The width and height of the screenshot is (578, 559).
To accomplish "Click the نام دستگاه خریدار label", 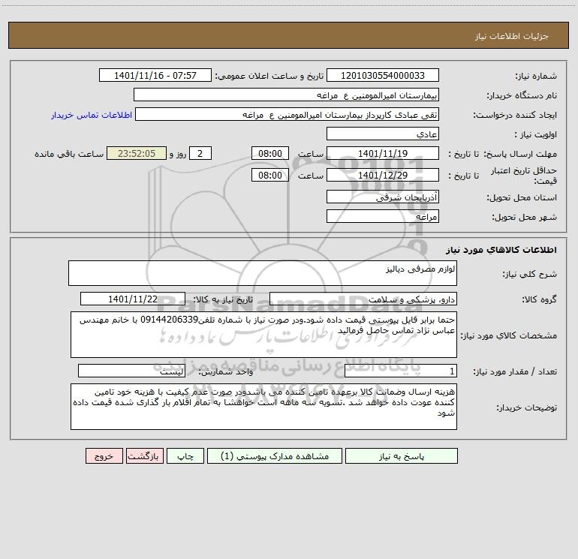I will click(522, 95).
